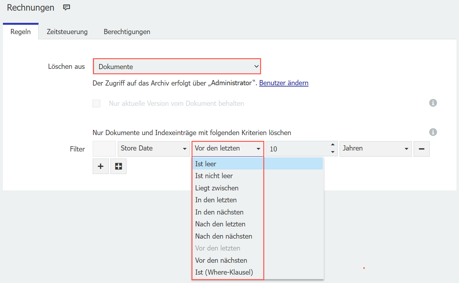Image resolution: width=459 pixels, height=283 pixels.
Task: Open the comment bubble next to Rechnungen
Action: coord(67,7)
